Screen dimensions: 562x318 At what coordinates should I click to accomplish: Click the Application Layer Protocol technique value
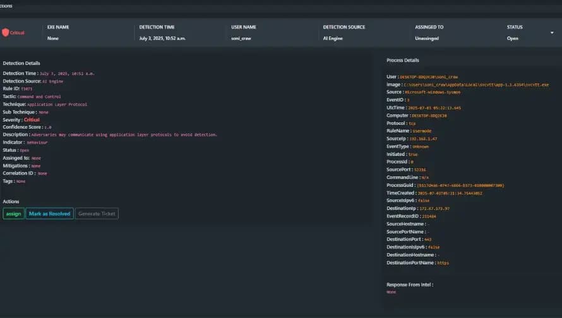pyautogui.click(x=57, y=105)
